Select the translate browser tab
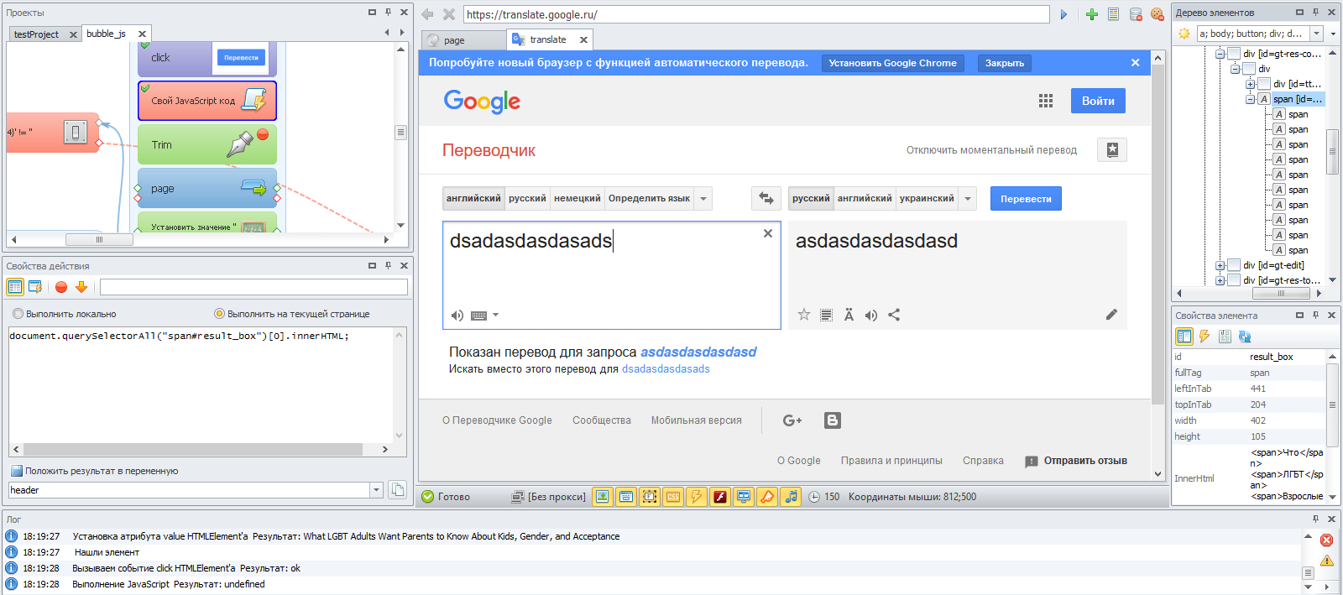The height and width of the screenshot is (595, 1343). tap(547, 39)
